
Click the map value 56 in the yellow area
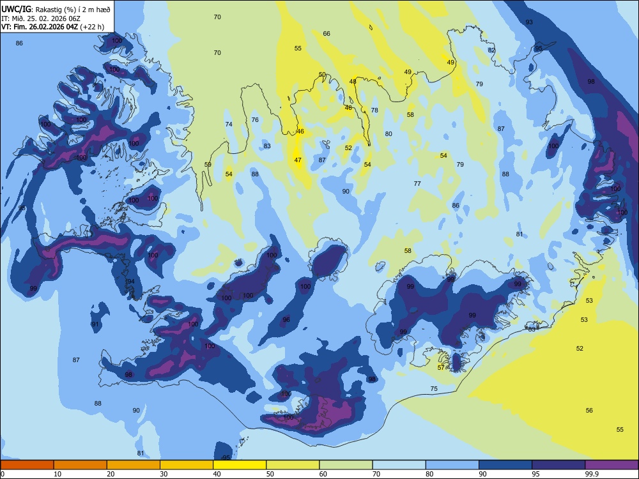click(x=589, y=410)
